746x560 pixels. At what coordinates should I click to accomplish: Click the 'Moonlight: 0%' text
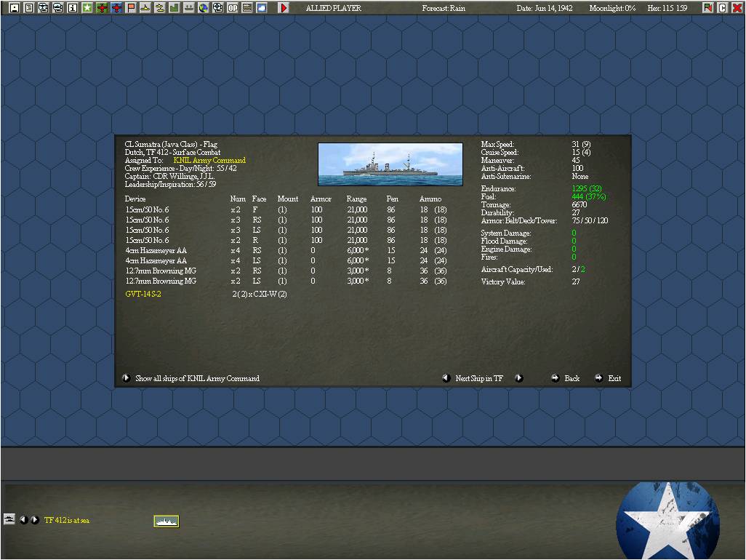pyautogui.click(x=612, y=8)
